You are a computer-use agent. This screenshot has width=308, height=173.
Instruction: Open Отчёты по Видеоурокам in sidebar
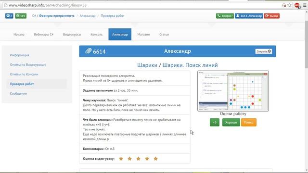28,65
